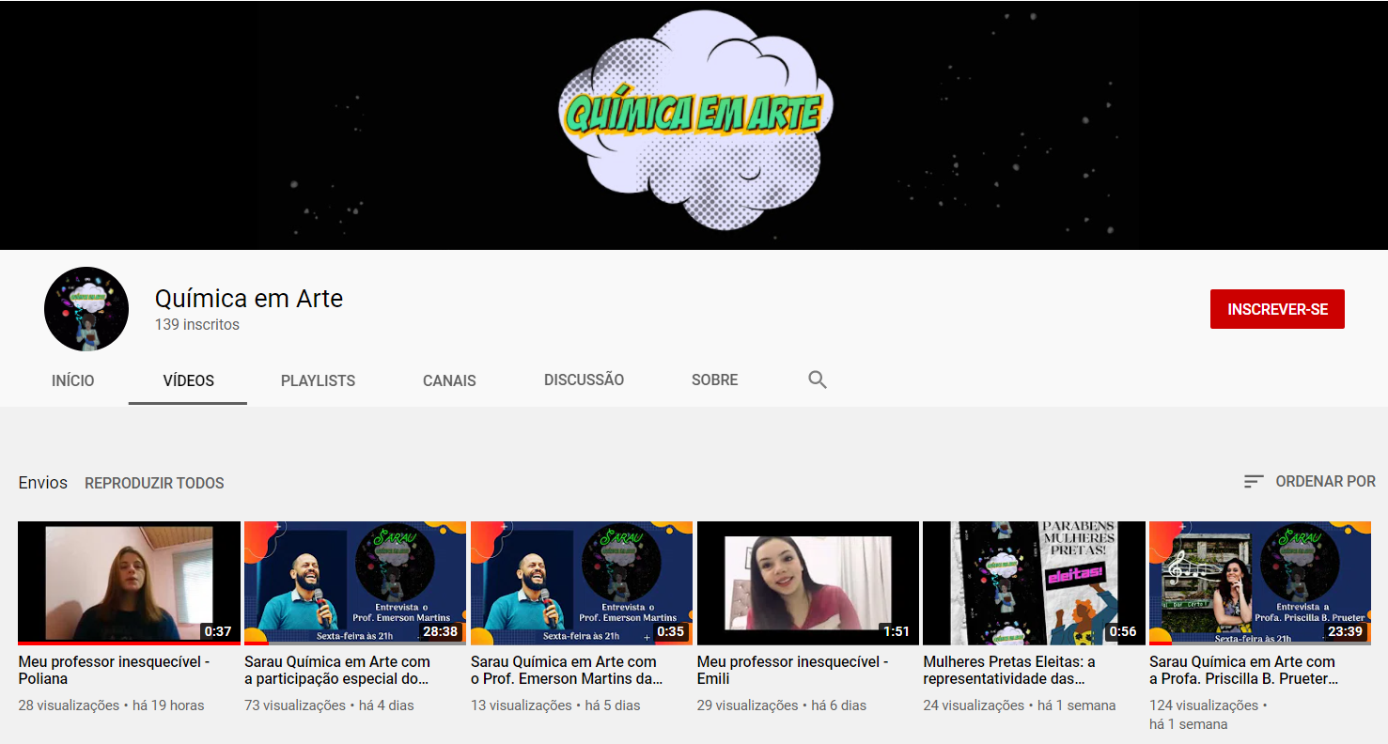Subscribe with the INSCREVER-SE button
This screenshot has width=1388, height=744.
pos(1277,309)
